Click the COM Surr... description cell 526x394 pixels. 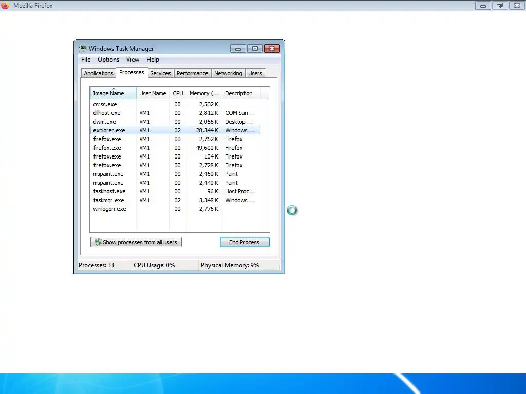240,113
